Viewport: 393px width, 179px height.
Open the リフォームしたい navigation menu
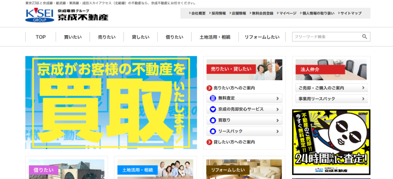(262, 37)
